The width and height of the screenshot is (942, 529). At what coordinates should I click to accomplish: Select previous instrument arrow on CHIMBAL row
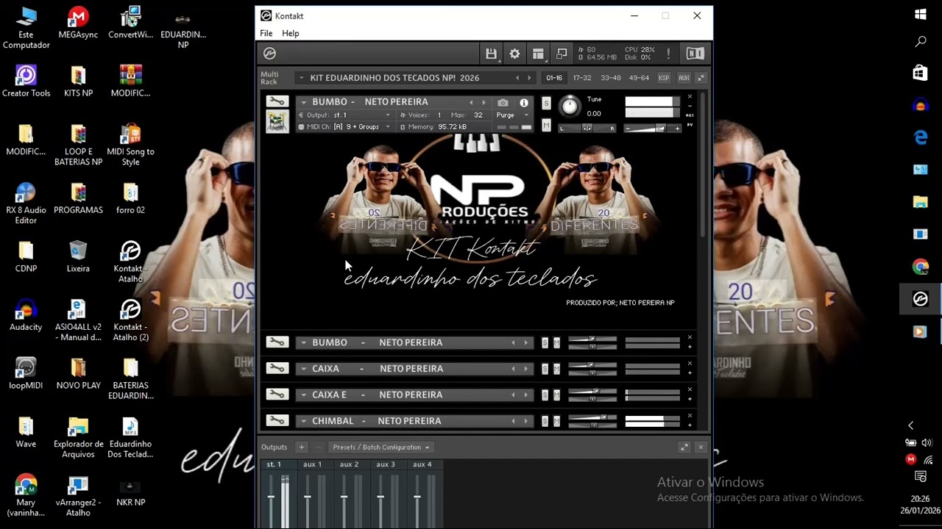513,421
